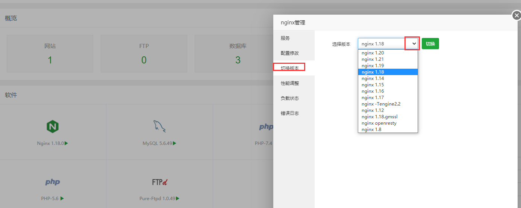
Task: Open the 配置修改 tab
Action: point(294,53)
